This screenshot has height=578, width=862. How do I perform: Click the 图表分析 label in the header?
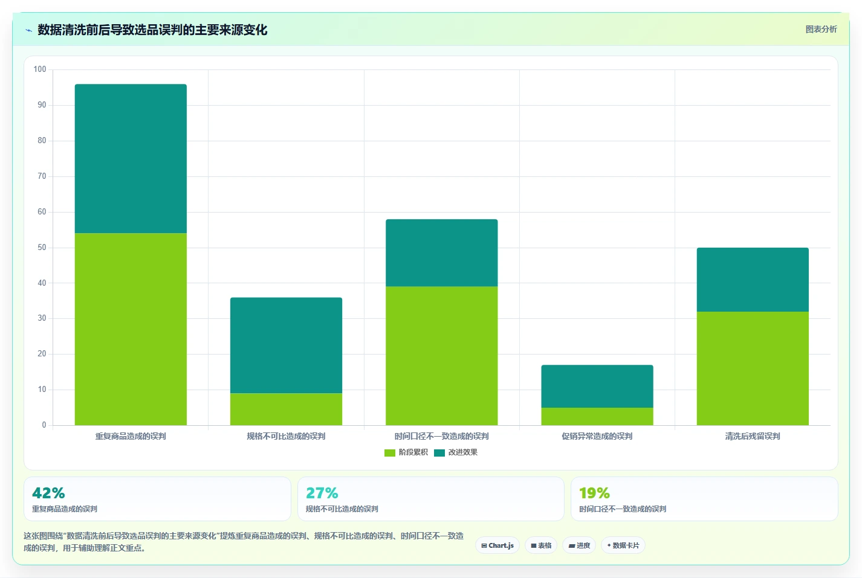coord(821,29)
